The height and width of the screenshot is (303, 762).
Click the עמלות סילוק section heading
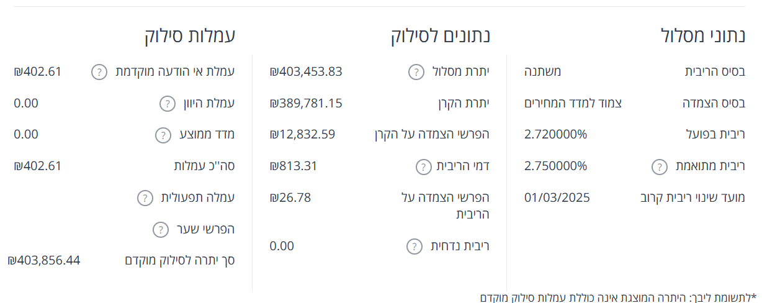click(190, 35)
